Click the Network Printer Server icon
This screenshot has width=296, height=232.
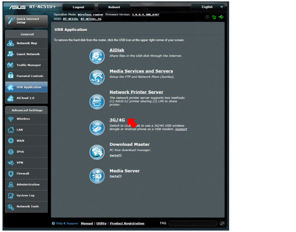97,101
